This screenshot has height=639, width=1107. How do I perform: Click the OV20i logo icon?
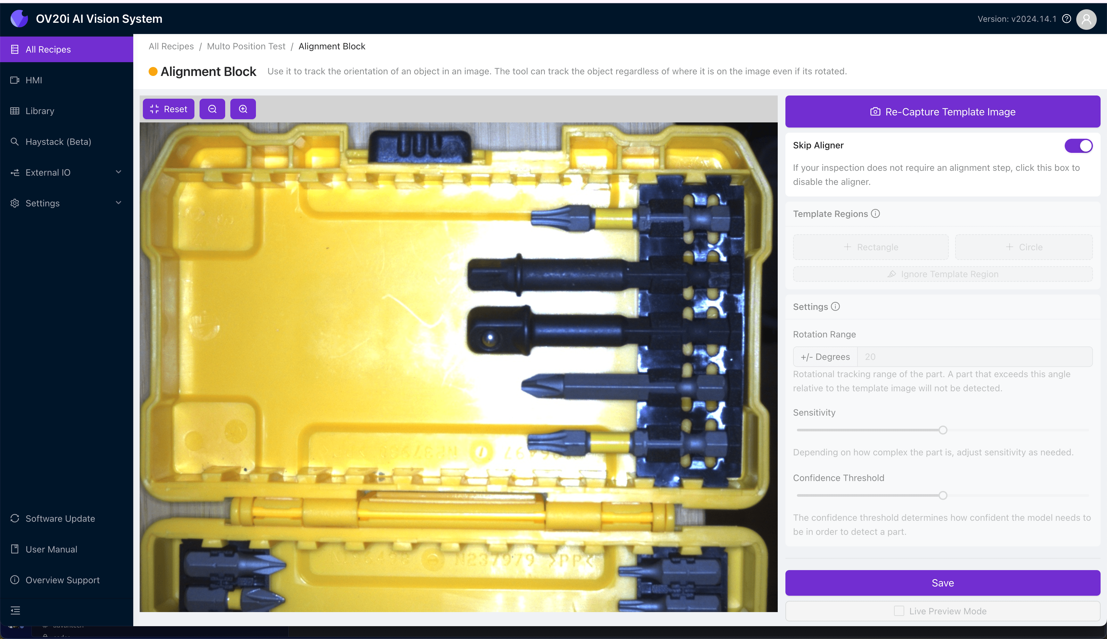point(19,19)
